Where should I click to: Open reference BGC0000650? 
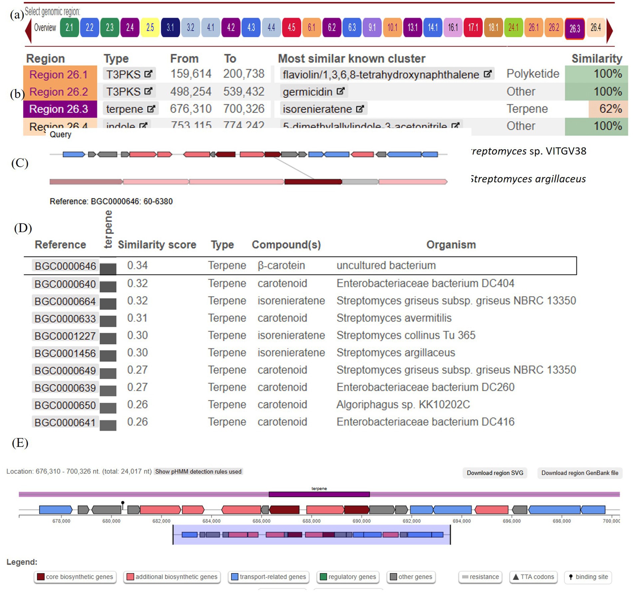tap(66, 405)
